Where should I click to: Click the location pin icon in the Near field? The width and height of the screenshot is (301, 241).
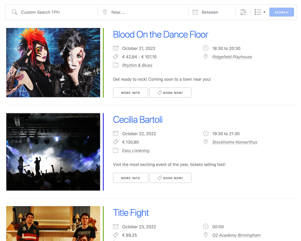coord(105,12)
